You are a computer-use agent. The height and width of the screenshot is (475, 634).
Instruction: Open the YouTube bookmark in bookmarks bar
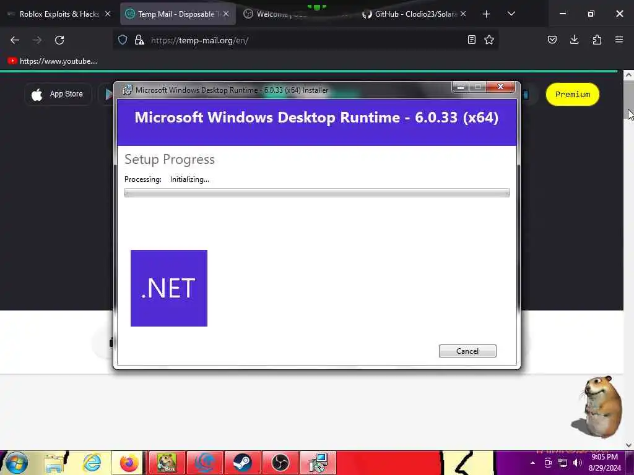click(x=53, y=61)
